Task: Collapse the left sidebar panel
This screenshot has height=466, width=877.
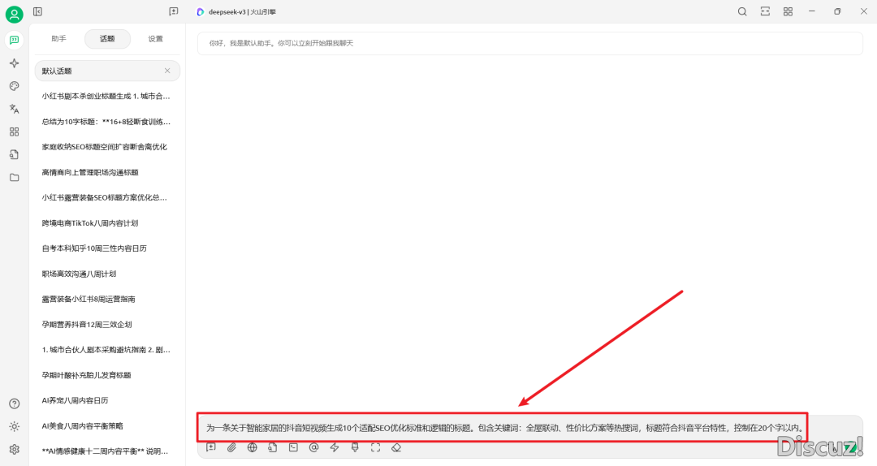Action: pyautogui.click(x=38, y=11)
